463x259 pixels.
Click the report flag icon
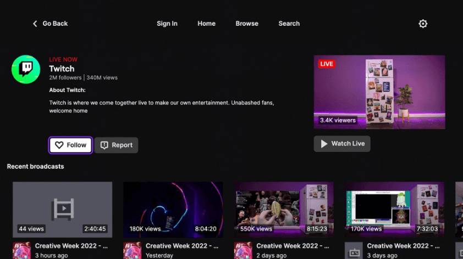(104, 145)
